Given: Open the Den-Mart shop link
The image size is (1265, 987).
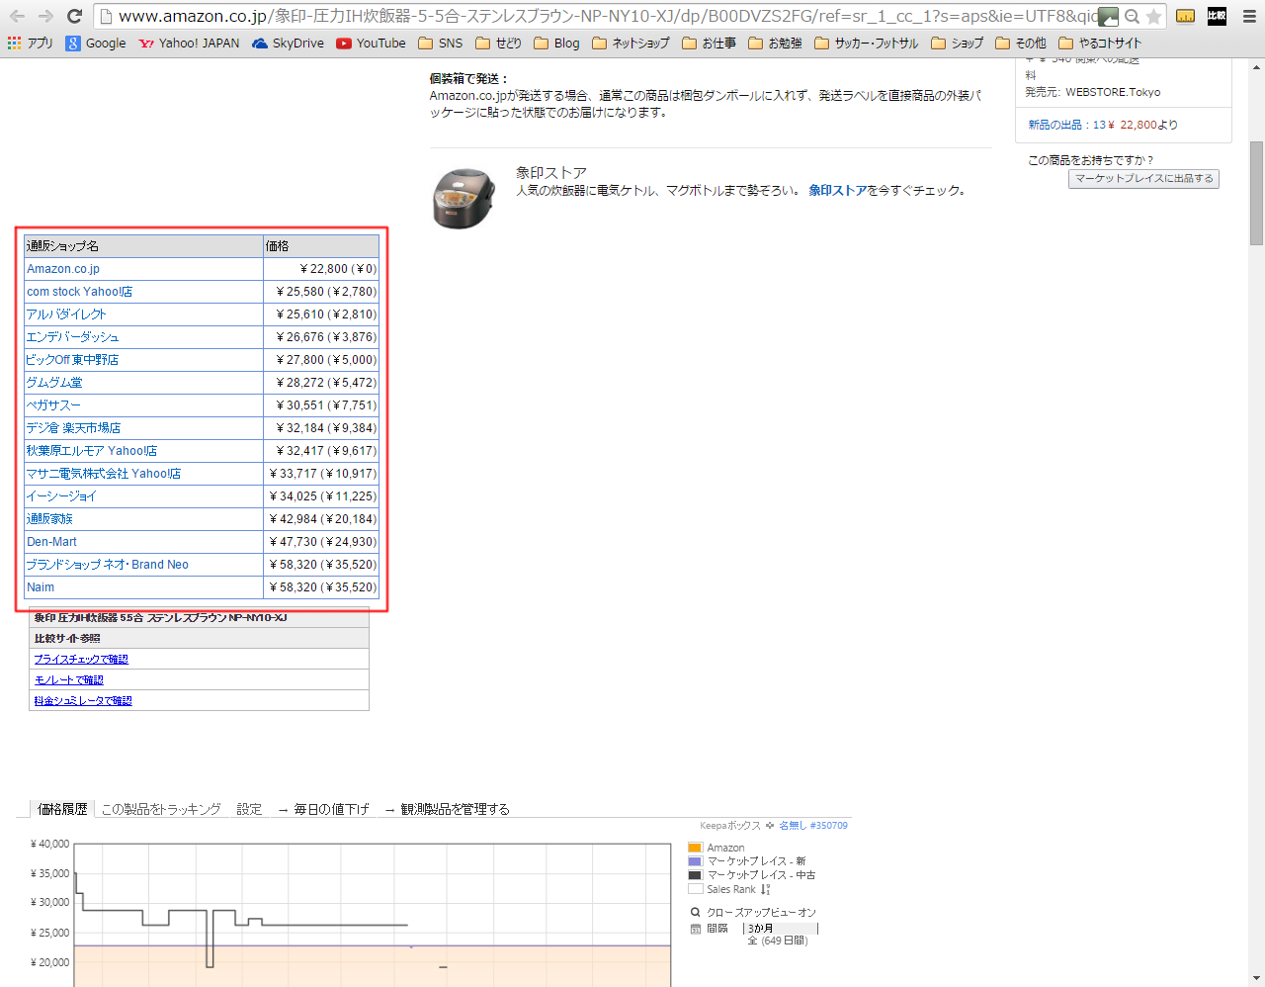Looking at the screenshot, I should [51, 542].
